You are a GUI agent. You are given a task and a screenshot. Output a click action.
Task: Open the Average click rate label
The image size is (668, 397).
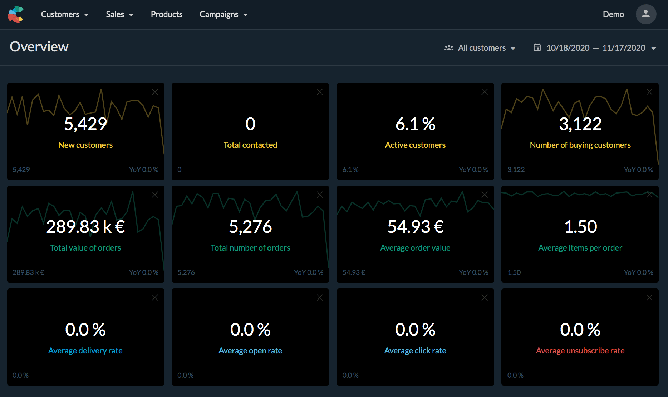tap(415, 351)
